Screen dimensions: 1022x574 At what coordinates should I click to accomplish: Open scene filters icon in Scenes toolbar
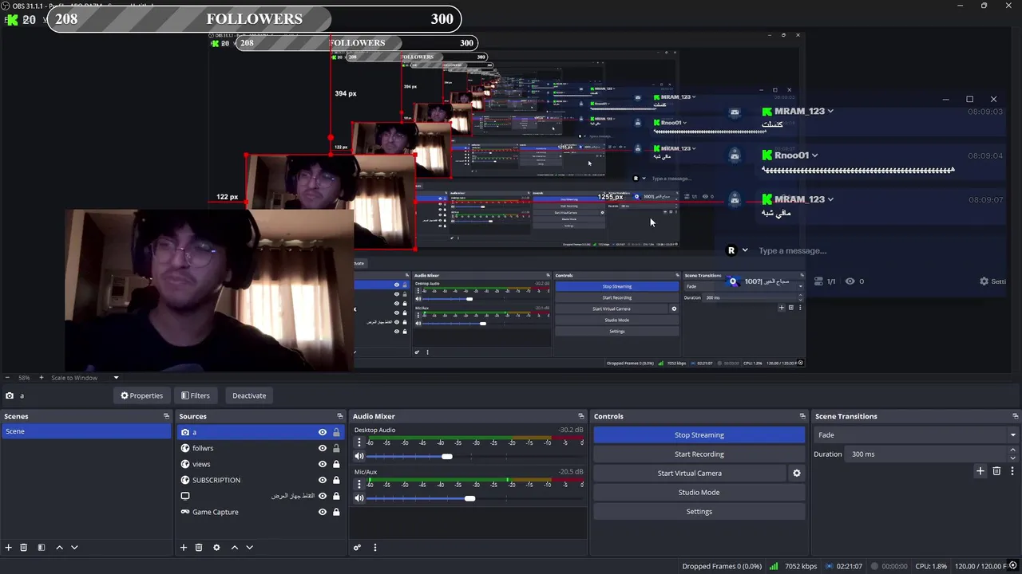click(42, 548)
